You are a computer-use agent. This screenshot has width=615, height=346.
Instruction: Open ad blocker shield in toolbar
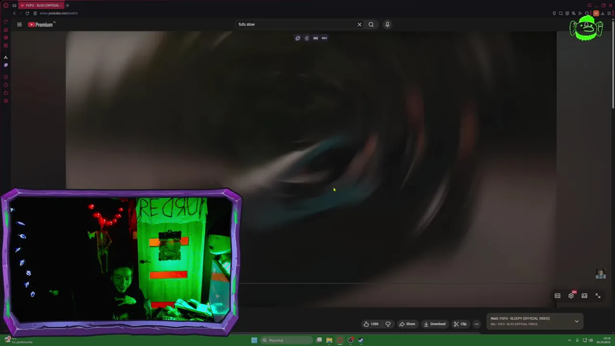567,13
